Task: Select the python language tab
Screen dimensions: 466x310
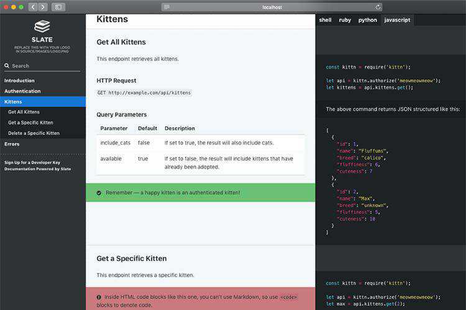Action: (x=367, y=20)
